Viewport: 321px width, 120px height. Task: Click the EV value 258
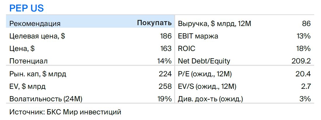point(165,87)
